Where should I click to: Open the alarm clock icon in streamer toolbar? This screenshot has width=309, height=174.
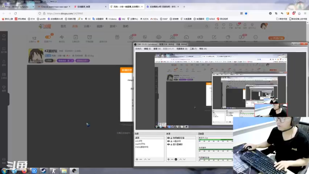click(x=90, y=37)
